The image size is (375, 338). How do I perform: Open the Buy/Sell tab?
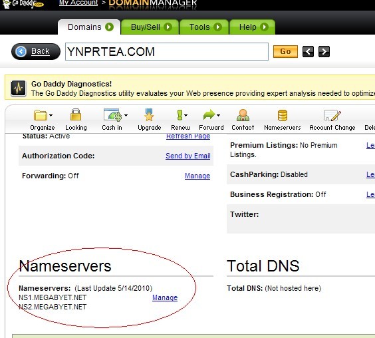[150, 27]
